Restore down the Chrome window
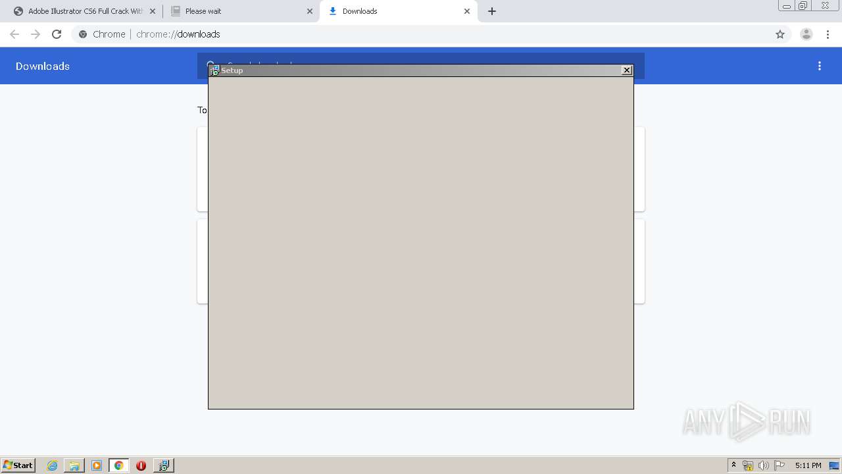Image resolution: width=842 pixels, height=474 pixels. 803,6
